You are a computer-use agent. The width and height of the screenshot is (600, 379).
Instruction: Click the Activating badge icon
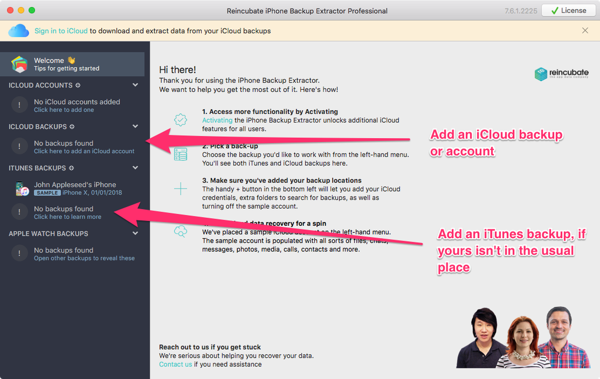tap(180, 120)
